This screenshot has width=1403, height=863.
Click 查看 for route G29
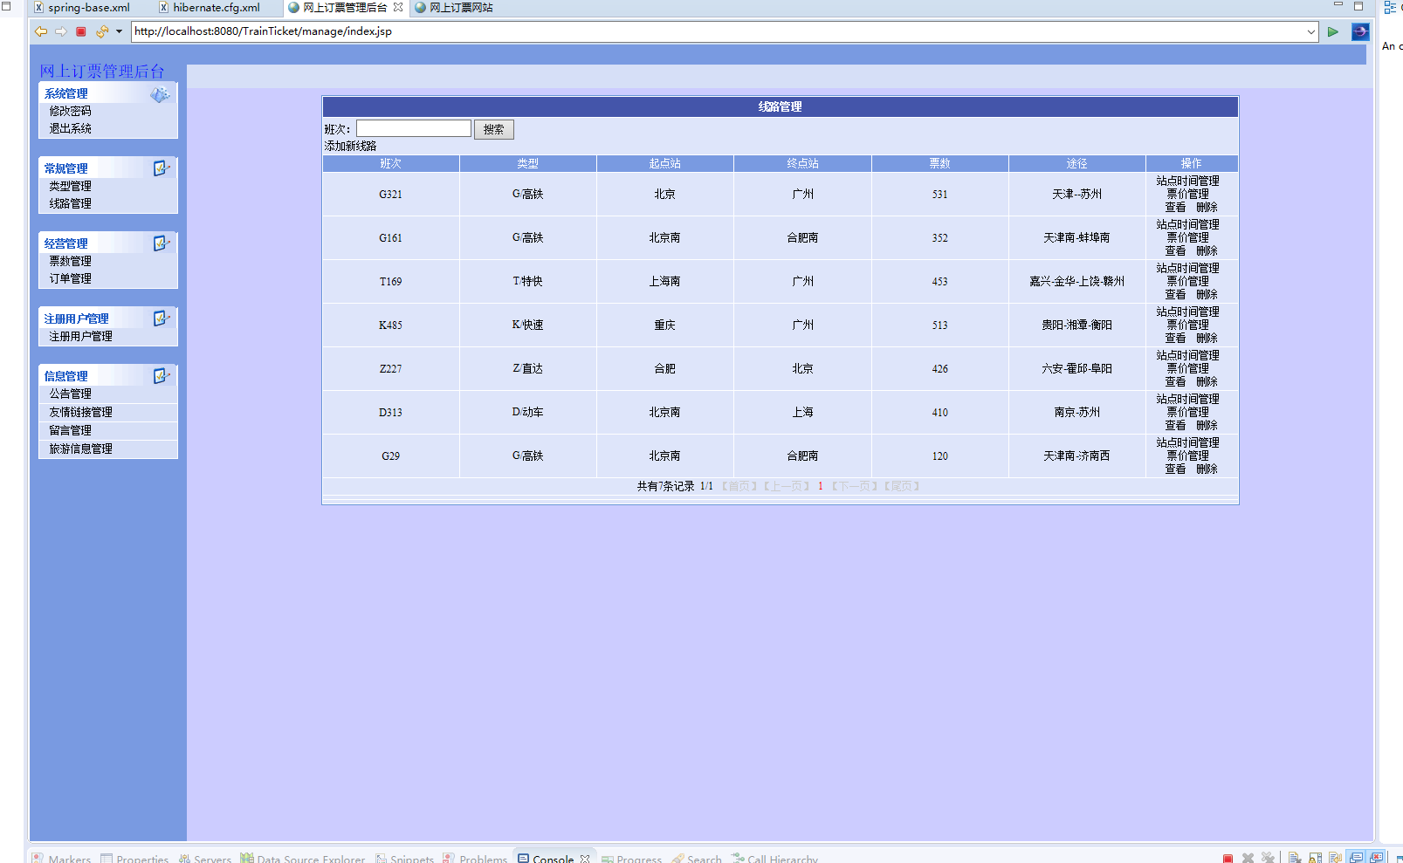click(1175, 469)
